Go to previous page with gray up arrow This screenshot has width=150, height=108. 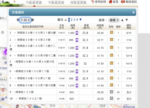point(66,20)
